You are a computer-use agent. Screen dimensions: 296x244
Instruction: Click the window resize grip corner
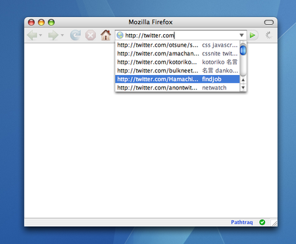tap(274, 223)
